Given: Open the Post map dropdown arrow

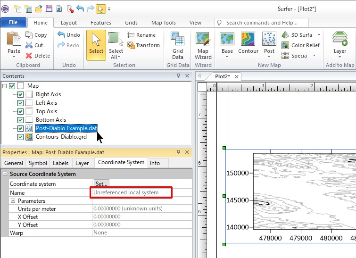Looking at the screenshot, I should 269,57.
